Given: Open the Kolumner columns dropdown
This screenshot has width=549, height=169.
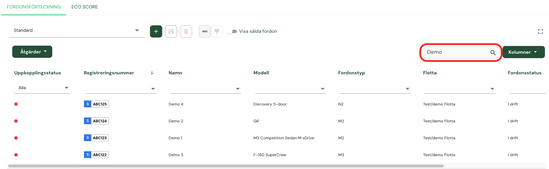Looking at the screenshot, I should coord(524,52).
